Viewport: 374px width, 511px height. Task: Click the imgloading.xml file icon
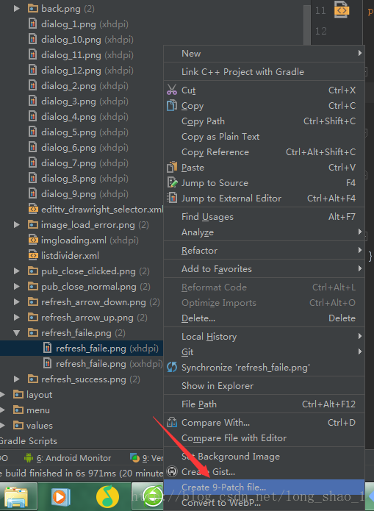click(x=33, y=240)
